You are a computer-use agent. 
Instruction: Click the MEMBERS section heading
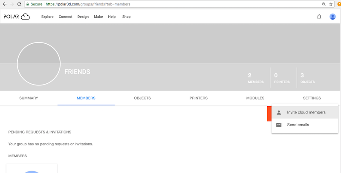click(x=17, y=156)
